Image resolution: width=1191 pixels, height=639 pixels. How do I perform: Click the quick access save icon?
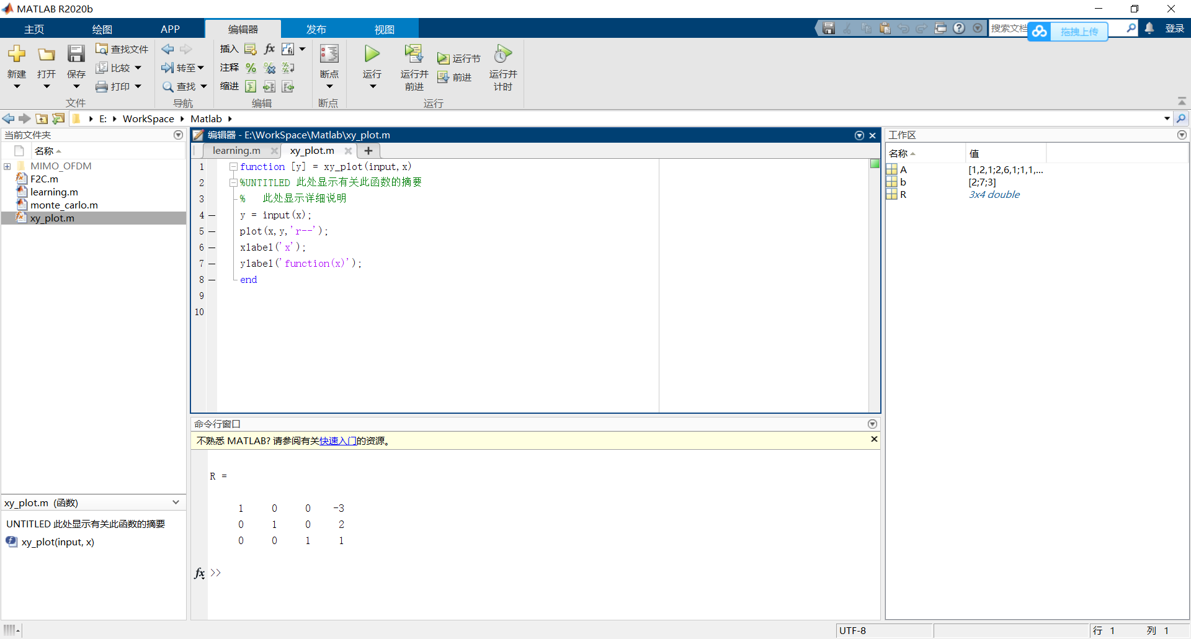pos(829,29)
